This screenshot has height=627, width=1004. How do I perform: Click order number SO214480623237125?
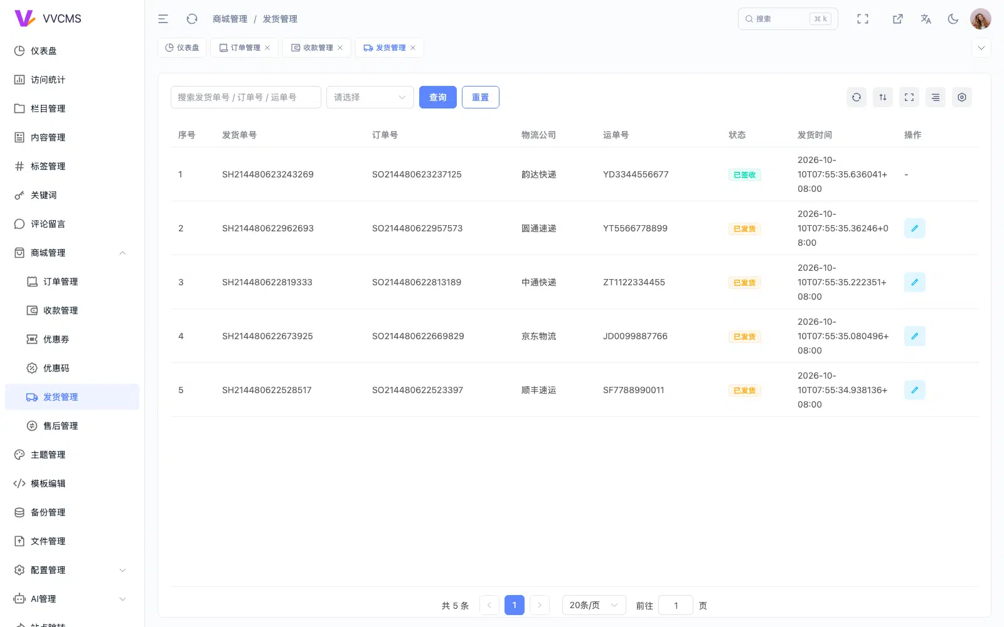point(417,174)
